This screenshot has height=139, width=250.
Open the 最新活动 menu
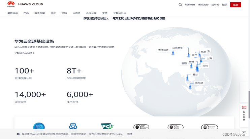(12, 13)
